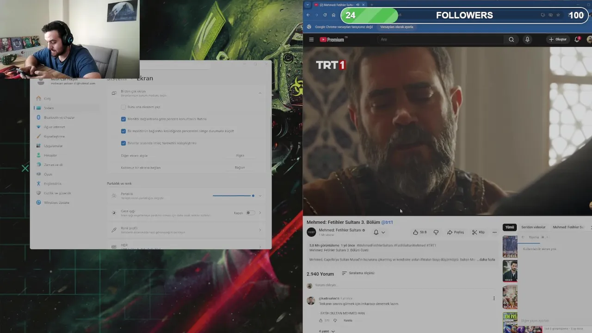This screenshot has width=592, height=333.
Task: Open the Klip scissors clip tool
Action: 478,232
